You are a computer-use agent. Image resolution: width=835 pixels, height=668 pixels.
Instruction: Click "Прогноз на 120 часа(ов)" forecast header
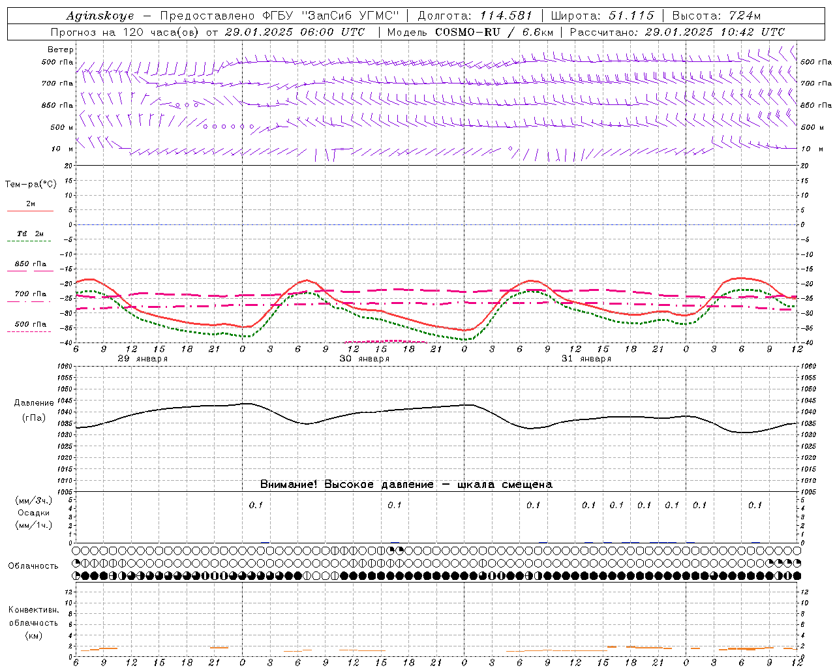click(x=125, y=32)
